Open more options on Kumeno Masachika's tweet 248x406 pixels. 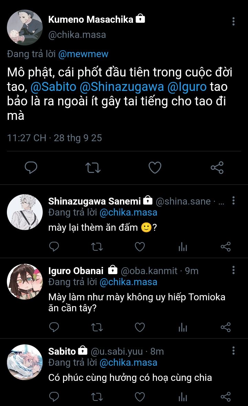234,21
